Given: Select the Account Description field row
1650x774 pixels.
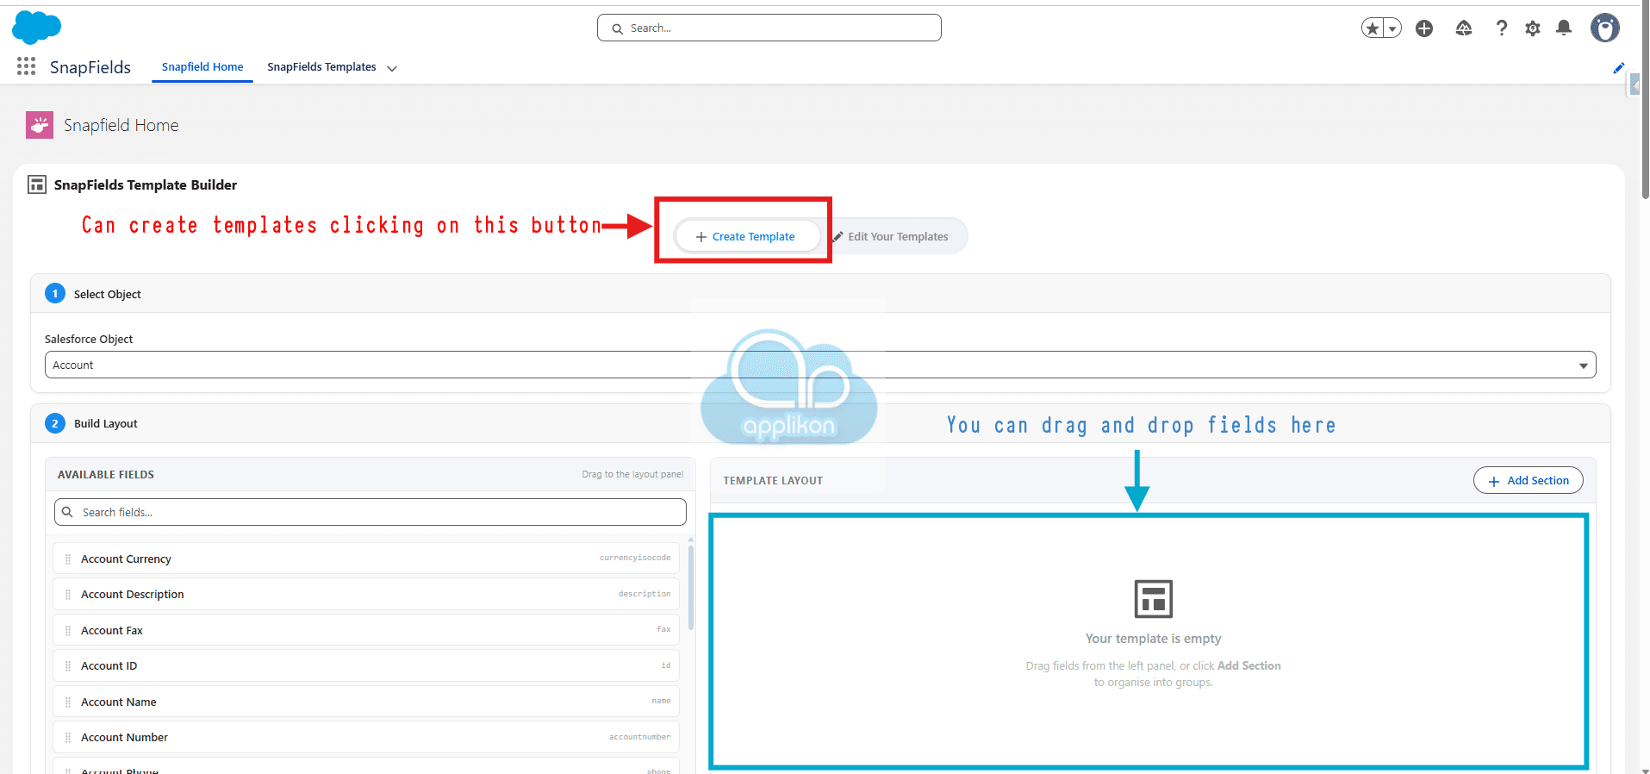Looking at the screenshot, I should click(x=366, y=595).
